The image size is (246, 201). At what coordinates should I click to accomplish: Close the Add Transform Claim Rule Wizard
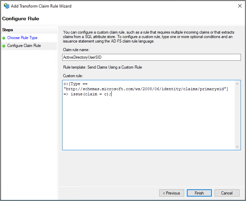coord(240,6)
